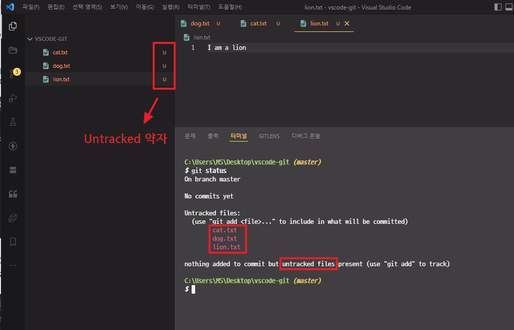Click 'cat.txt' in terminal untracked list
The width and height of the screenshot is (514, 330).
click(x=225, y=230)
